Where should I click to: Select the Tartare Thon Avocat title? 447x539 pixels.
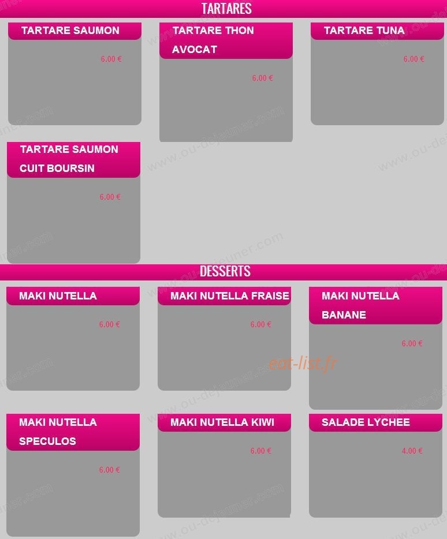pos(213,40)
